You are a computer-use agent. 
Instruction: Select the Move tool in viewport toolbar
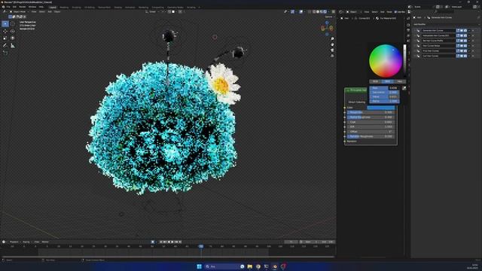[5, 31]
